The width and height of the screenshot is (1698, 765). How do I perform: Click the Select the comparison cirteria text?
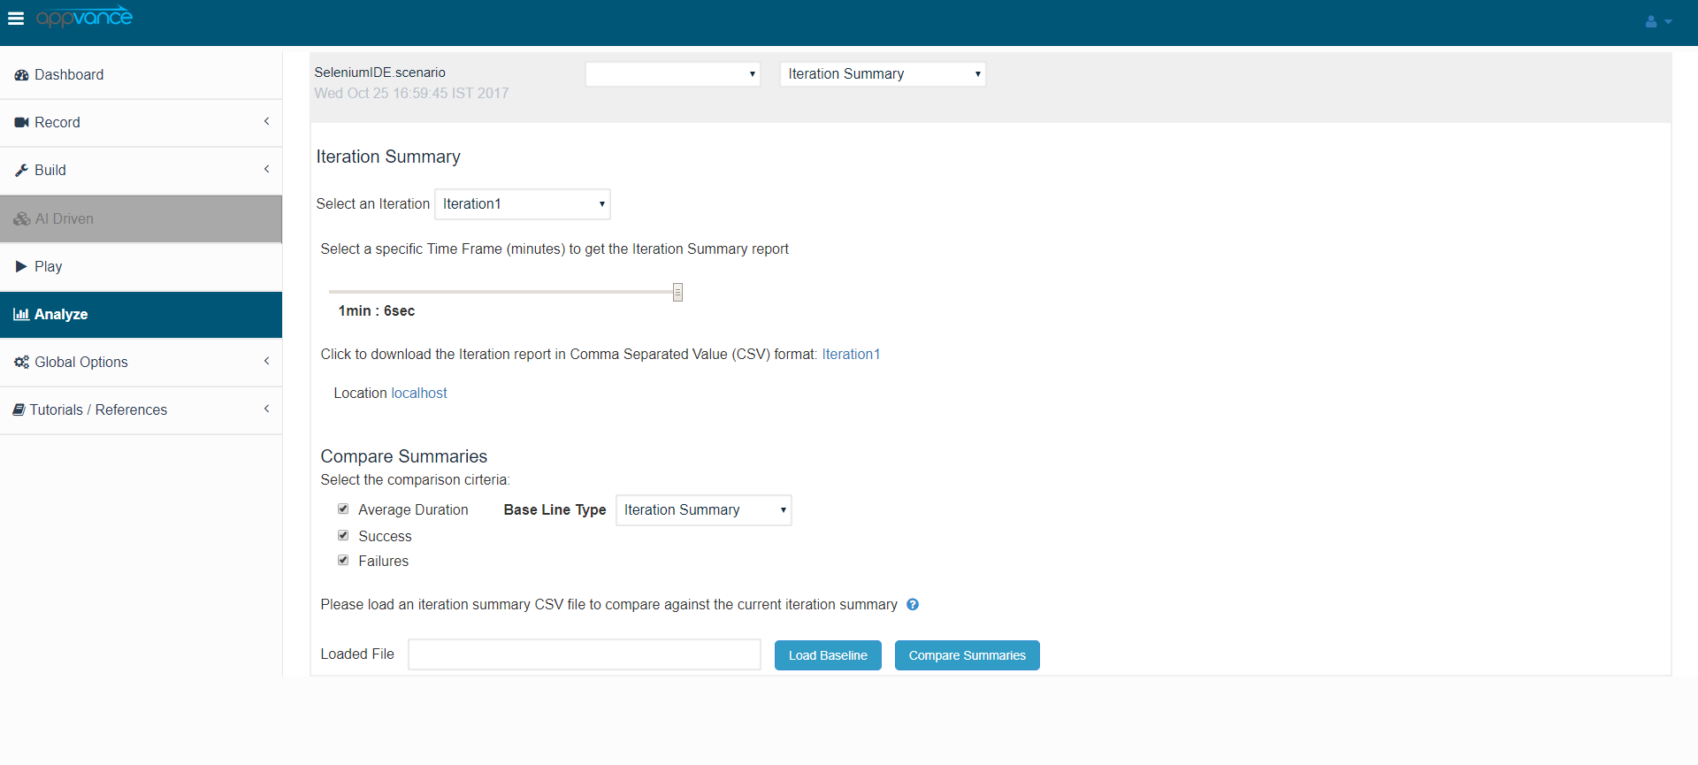[x=416, y=480]
